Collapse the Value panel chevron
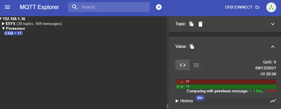Screen dimensions: 281x109 tap(273, 46)
